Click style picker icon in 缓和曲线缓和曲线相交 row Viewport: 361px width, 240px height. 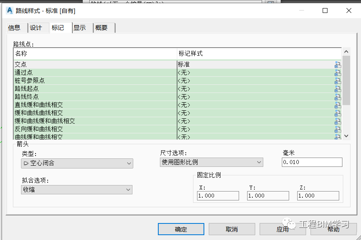coord(338,121)
